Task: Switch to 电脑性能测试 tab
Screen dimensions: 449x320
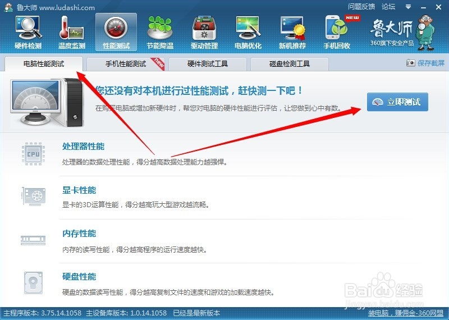Action: 44,63
